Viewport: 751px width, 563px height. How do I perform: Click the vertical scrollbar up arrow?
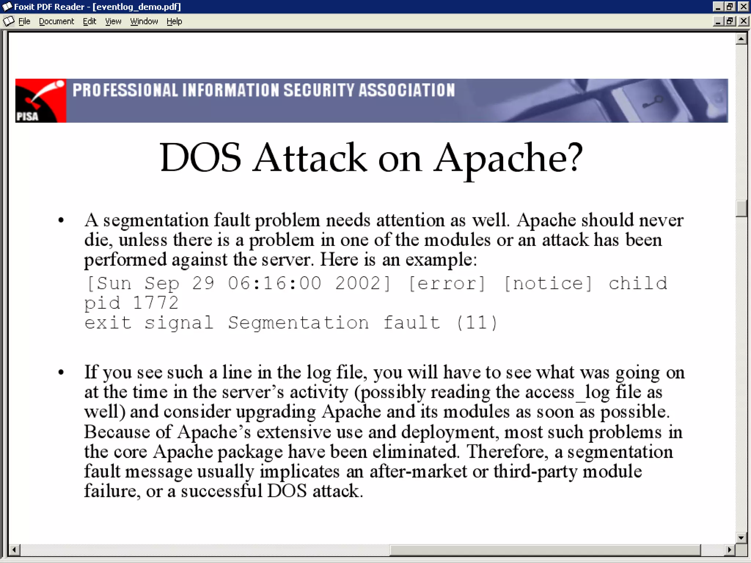[741, 38]
